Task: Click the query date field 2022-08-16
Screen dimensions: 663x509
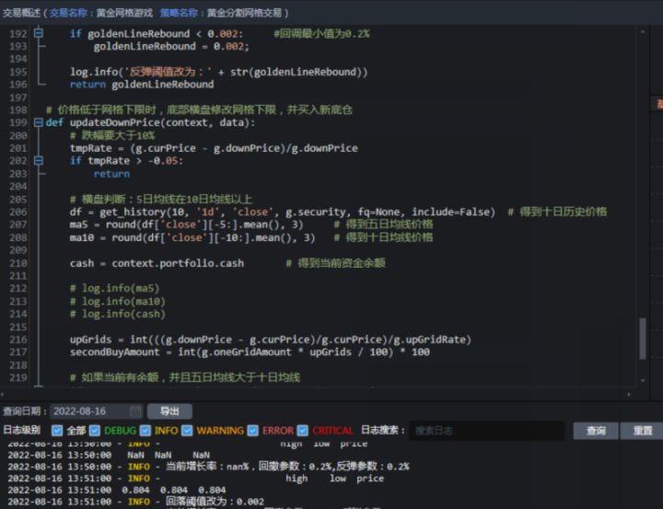Action: click(96, 411)
